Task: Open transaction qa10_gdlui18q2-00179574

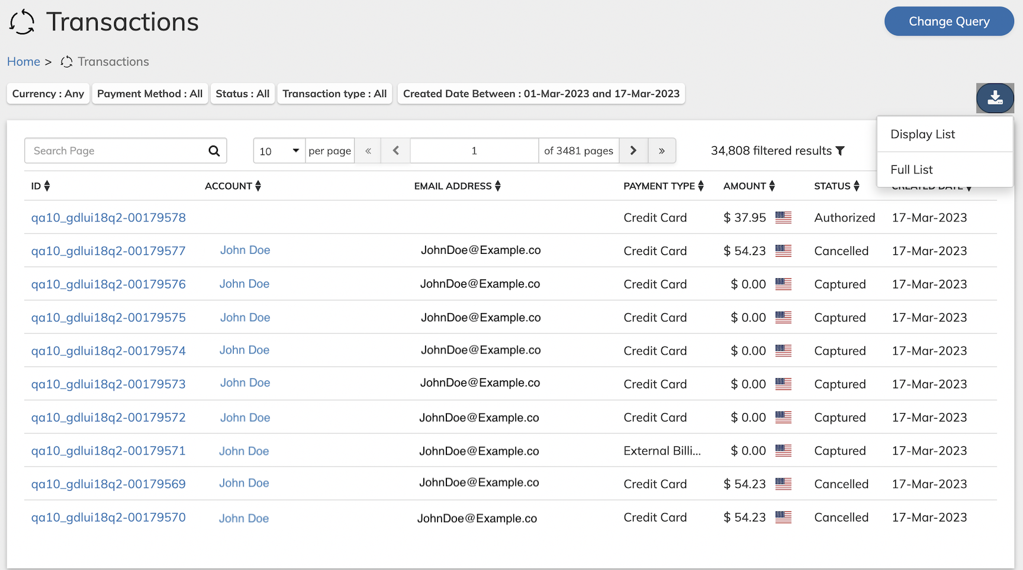Action: pos(108,351)
